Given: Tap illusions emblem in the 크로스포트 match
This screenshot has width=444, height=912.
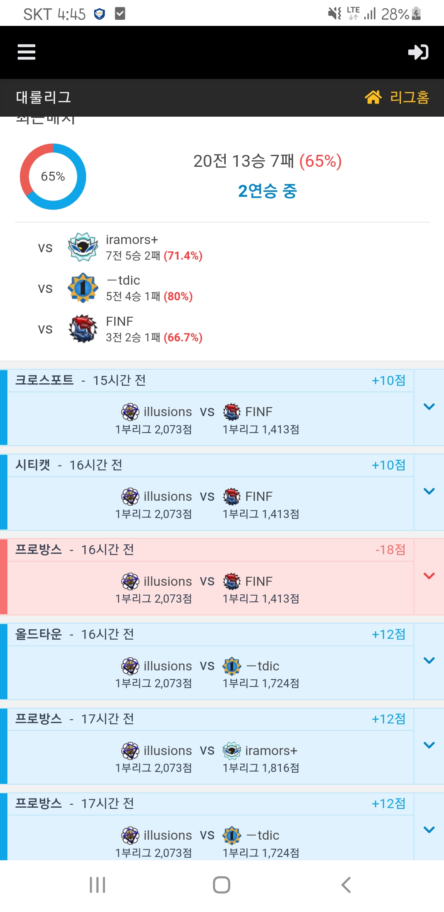Looking at the screenshot, I should point(130,412).
